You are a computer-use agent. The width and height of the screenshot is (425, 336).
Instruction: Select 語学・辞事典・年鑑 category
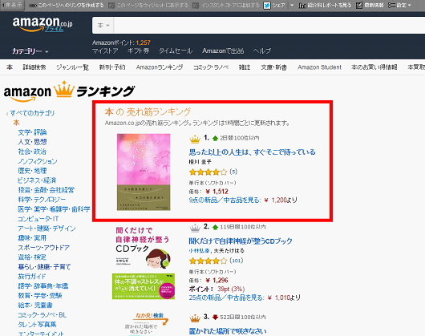(43, 285)
